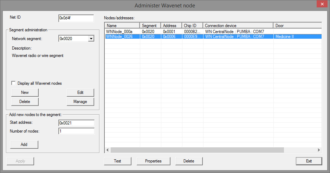
Task: Open the Network segment dropdown
Action: pyautogui.click(x=91, y=39)
